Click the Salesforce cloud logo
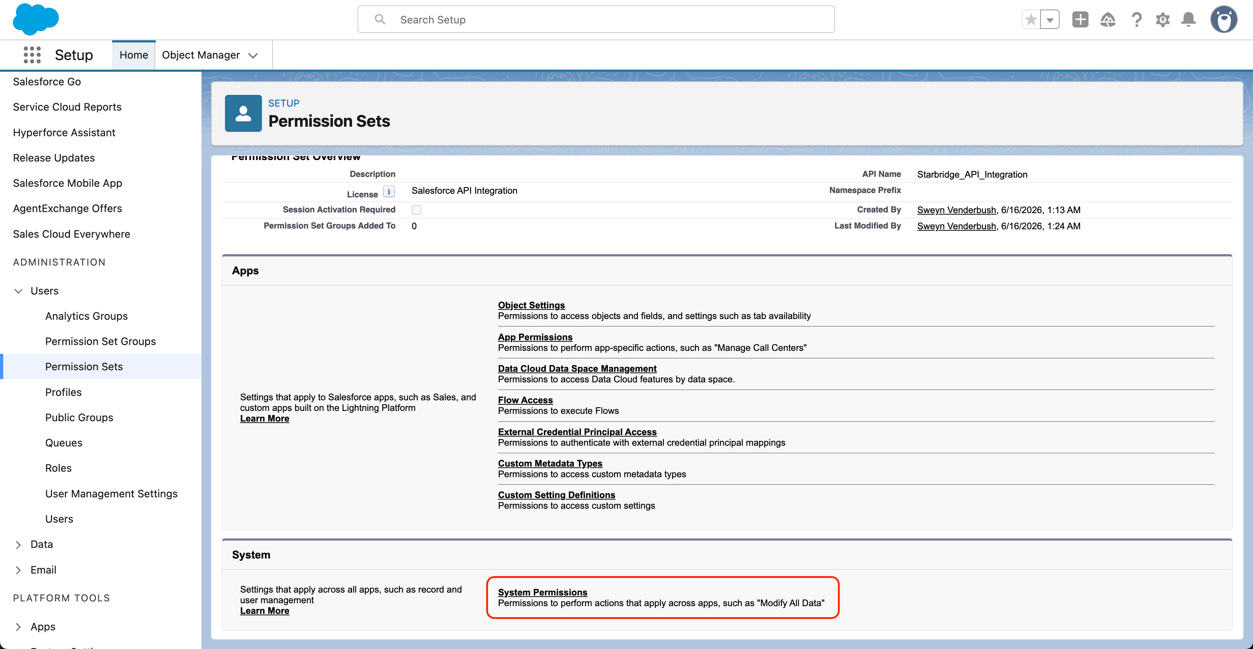 pyautogui.click(x=36, y=19)
